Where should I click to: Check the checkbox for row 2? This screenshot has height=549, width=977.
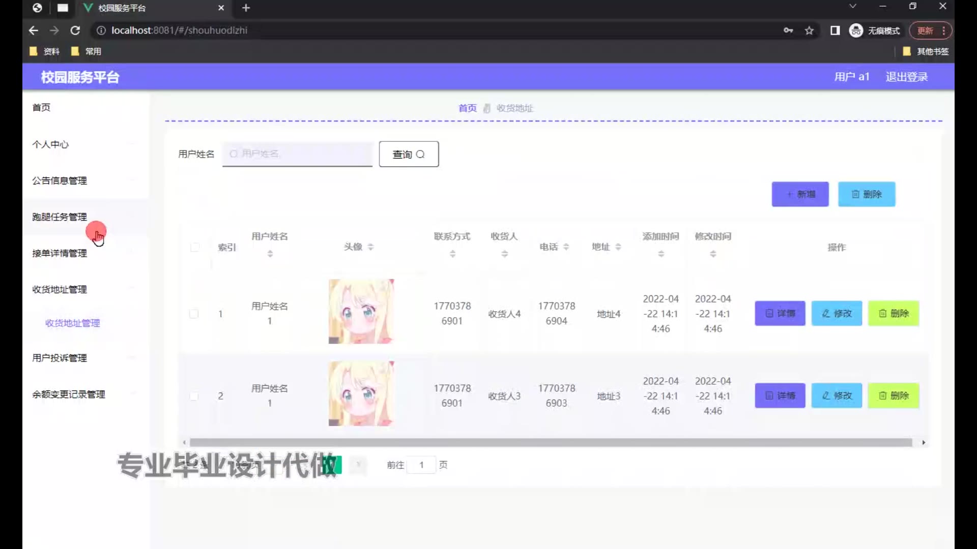194,396
